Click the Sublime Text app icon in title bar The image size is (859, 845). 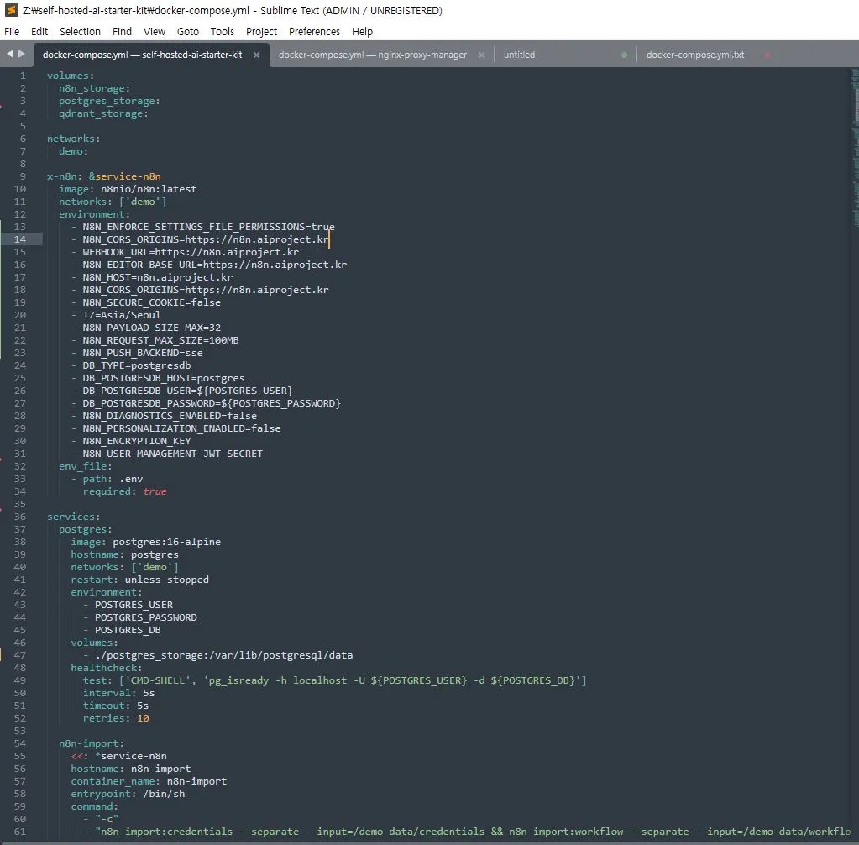[11, 10]
